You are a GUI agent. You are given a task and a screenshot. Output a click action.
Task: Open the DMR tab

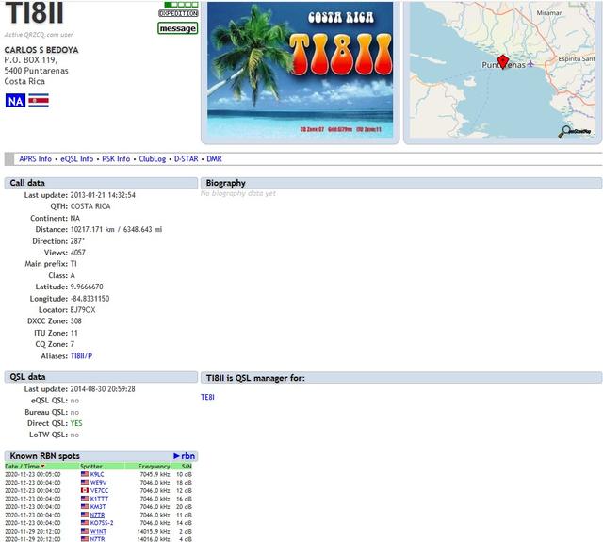[x=214, y=159]
